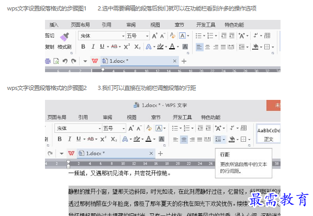Click show/hide marks grid icon in lower toolbar
This screenshot has height=216, width=313.
point(243,128)
